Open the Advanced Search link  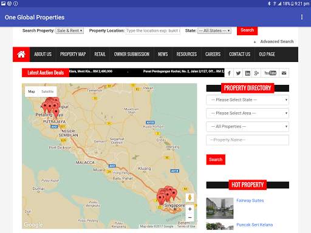point(277,42)
